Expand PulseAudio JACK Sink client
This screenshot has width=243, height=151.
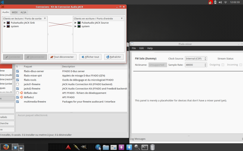(5, 23)
